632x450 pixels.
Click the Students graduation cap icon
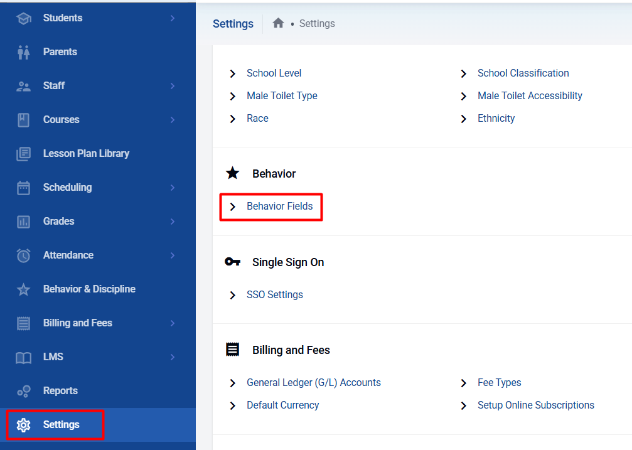23,18
